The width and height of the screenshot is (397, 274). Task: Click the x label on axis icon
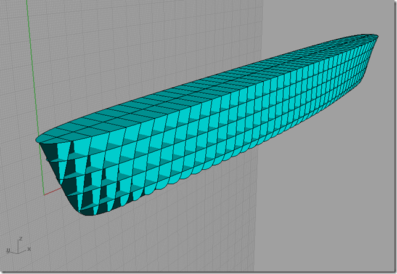(x=29, y=249)
